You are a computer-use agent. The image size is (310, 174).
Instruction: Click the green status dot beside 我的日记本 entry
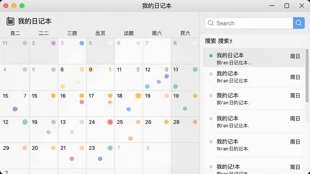211,56
